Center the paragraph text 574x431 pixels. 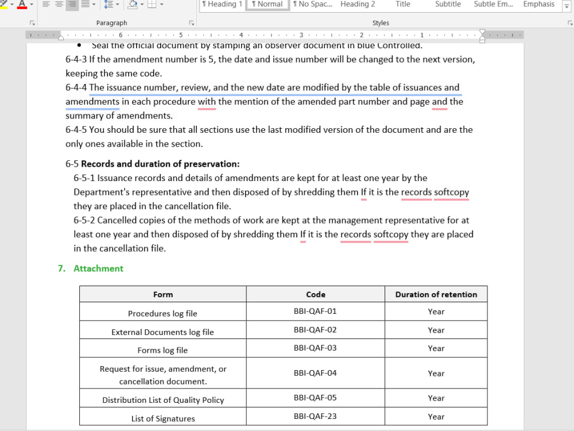coord(59,5)
